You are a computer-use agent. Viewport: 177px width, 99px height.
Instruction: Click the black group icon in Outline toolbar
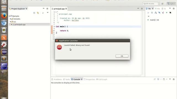click(x=170, y=13)
